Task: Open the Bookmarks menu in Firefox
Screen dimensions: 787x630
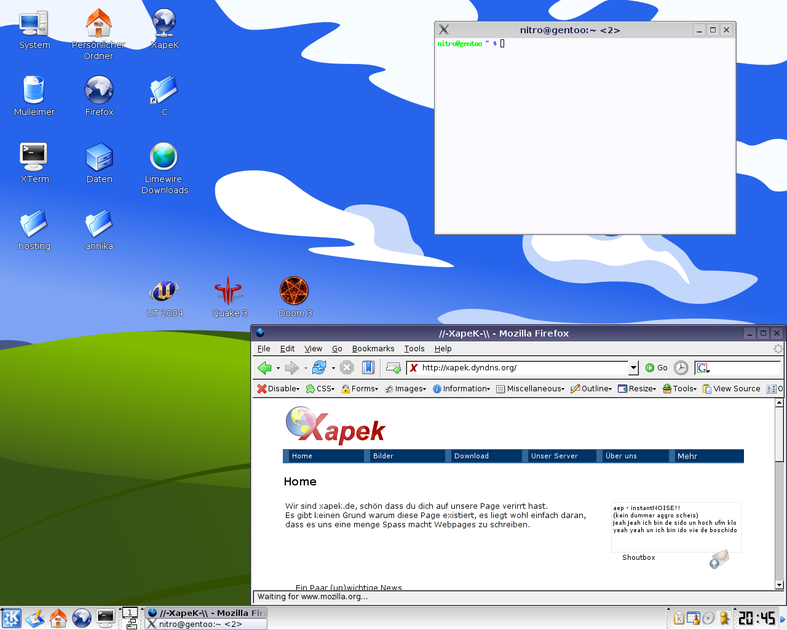Action: click(373, 349)
